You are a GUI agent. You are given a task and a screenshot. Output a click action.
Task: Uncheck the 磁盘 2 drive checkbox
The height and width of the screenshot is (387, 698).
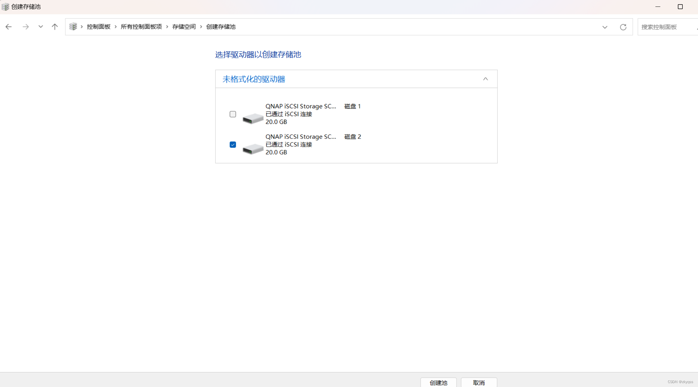point(233,145)
